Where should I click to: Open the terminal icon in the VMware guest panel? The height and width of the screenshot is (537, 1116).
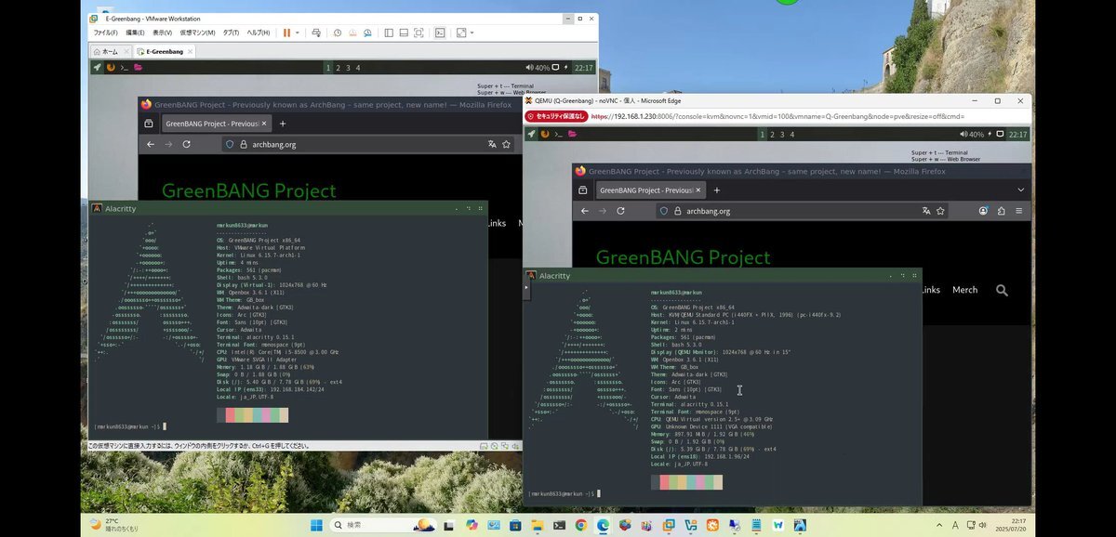124,67
